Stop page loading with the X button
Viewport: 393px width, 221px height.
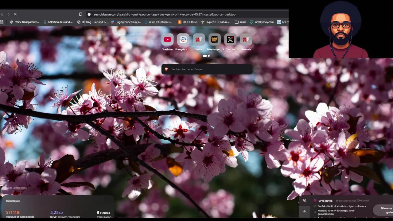15,14
